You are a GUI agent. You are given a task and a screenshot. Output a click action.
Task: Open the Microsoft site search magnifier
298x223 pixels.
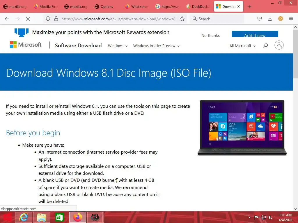click(265, 46)
